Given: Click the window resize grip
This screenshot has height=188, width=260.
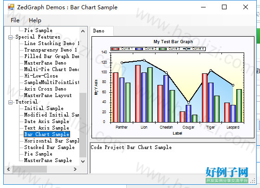Looking at the screenshot, I should click(x=253, y=181).
